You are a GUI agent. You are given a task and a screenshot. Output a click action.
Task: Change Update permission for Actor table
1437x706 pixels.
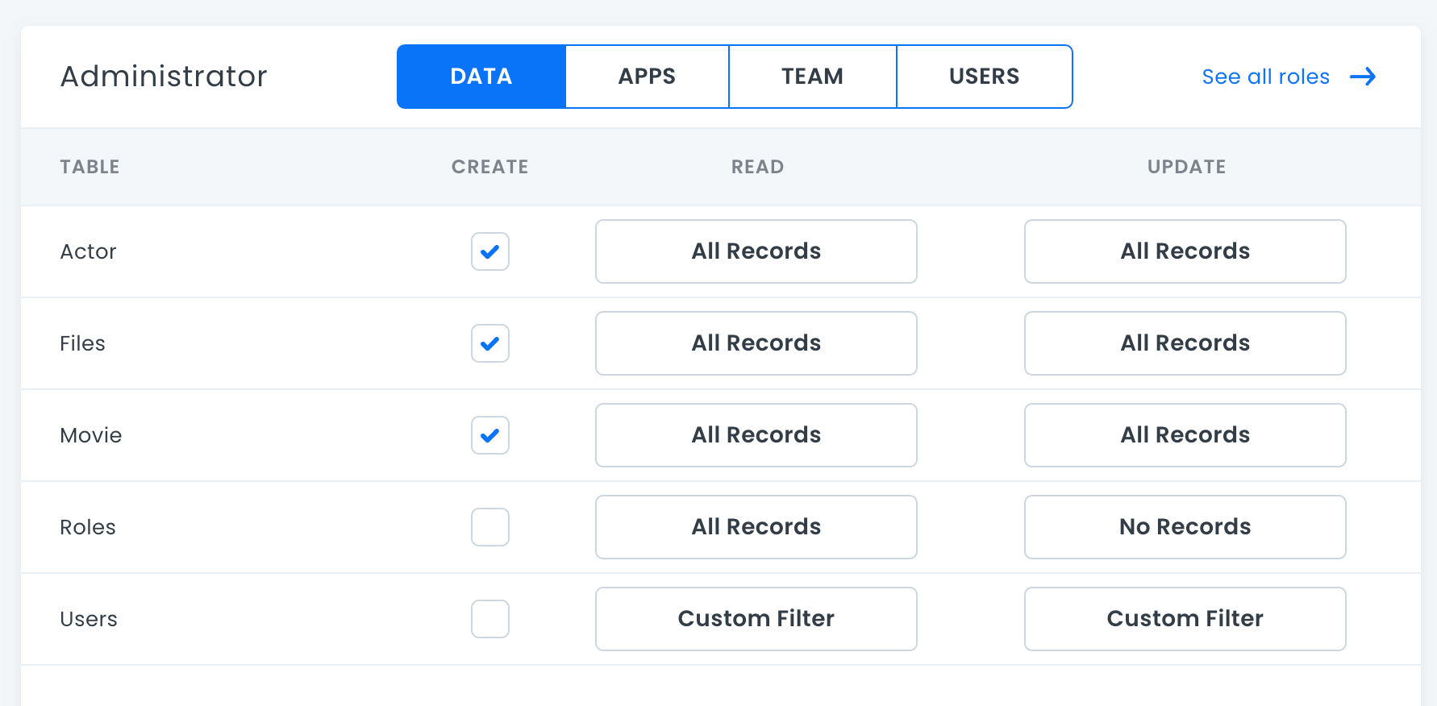(x=1185, y=251)
